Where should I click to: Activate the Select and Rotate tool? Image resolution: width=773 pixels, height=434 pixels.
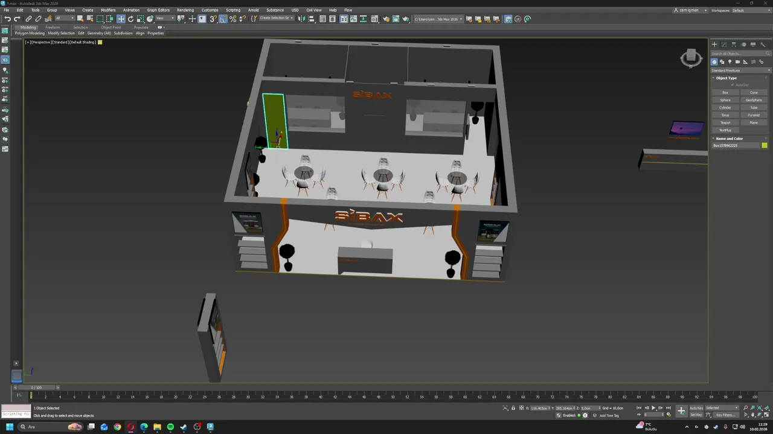coord(130,19)
